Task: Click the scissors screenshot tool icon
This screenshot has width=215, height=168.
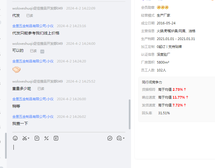Action: tap(24, 138)
